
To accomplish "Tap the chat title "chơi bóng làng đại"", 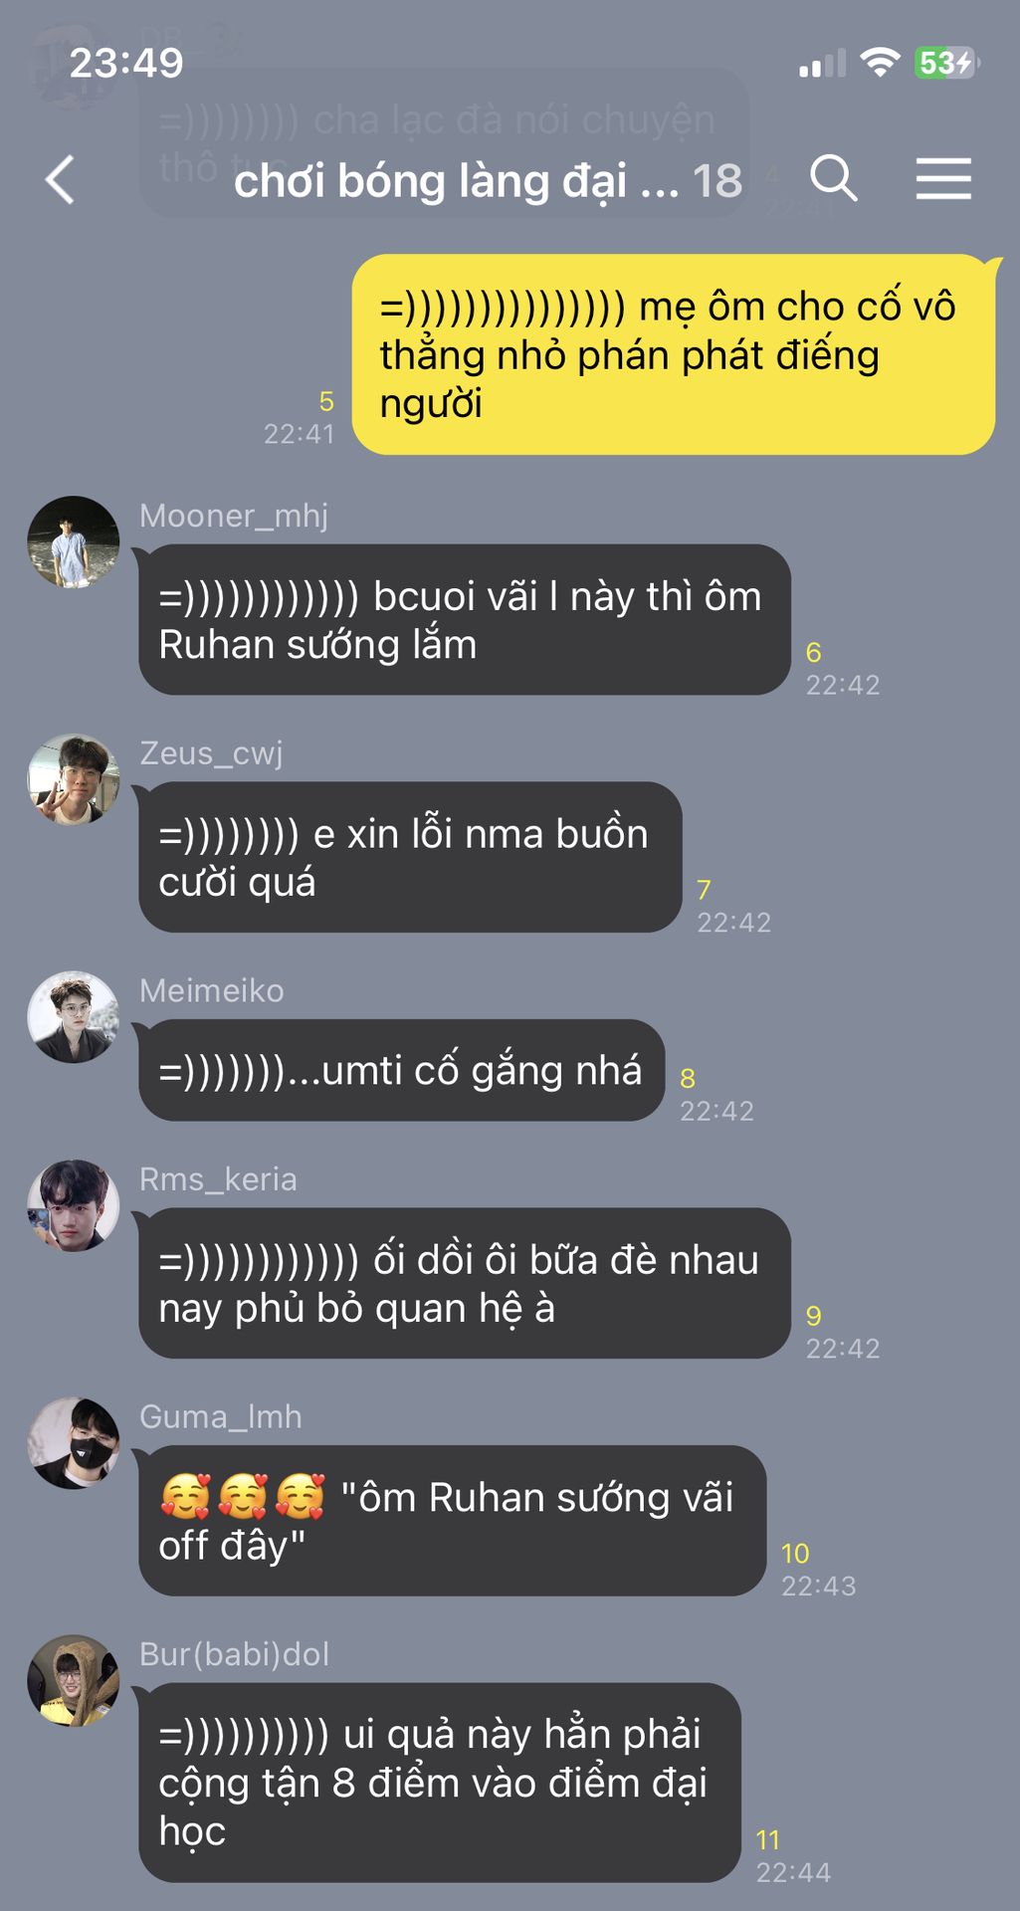I will coord(431,181).
